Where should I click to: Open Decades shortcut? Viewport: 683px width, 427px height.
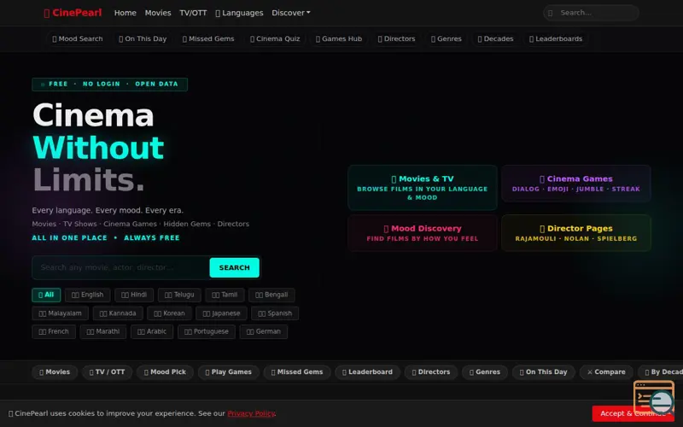[x=495, y=38]
